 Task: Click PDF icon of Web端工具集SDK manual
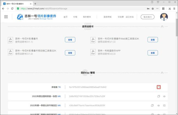(x=93, y=40)
